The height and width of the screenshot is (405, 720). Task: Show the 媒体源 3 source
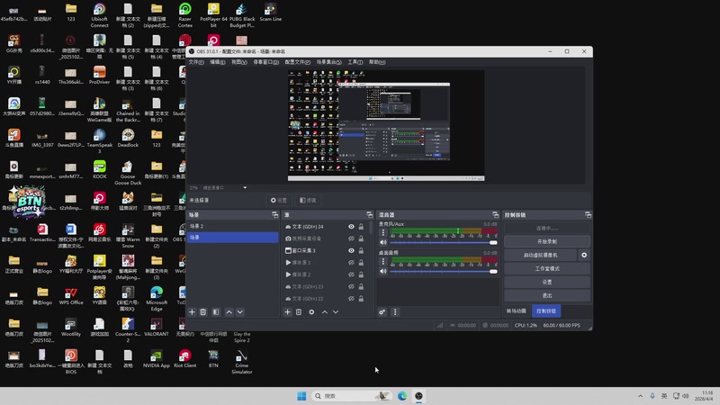click(x=351, y=262)
